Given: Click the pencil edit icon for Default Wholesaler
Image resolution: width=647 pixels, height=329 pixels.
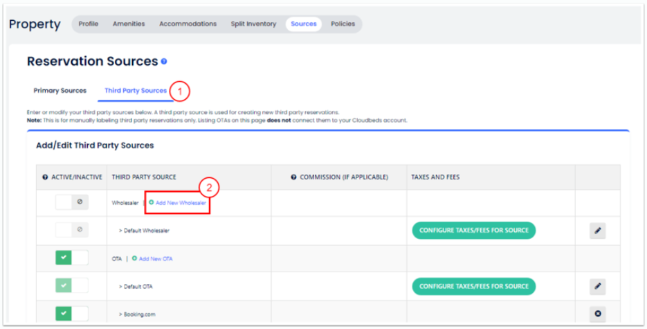Looking at the screenshot, I should [x=597, y=231].
